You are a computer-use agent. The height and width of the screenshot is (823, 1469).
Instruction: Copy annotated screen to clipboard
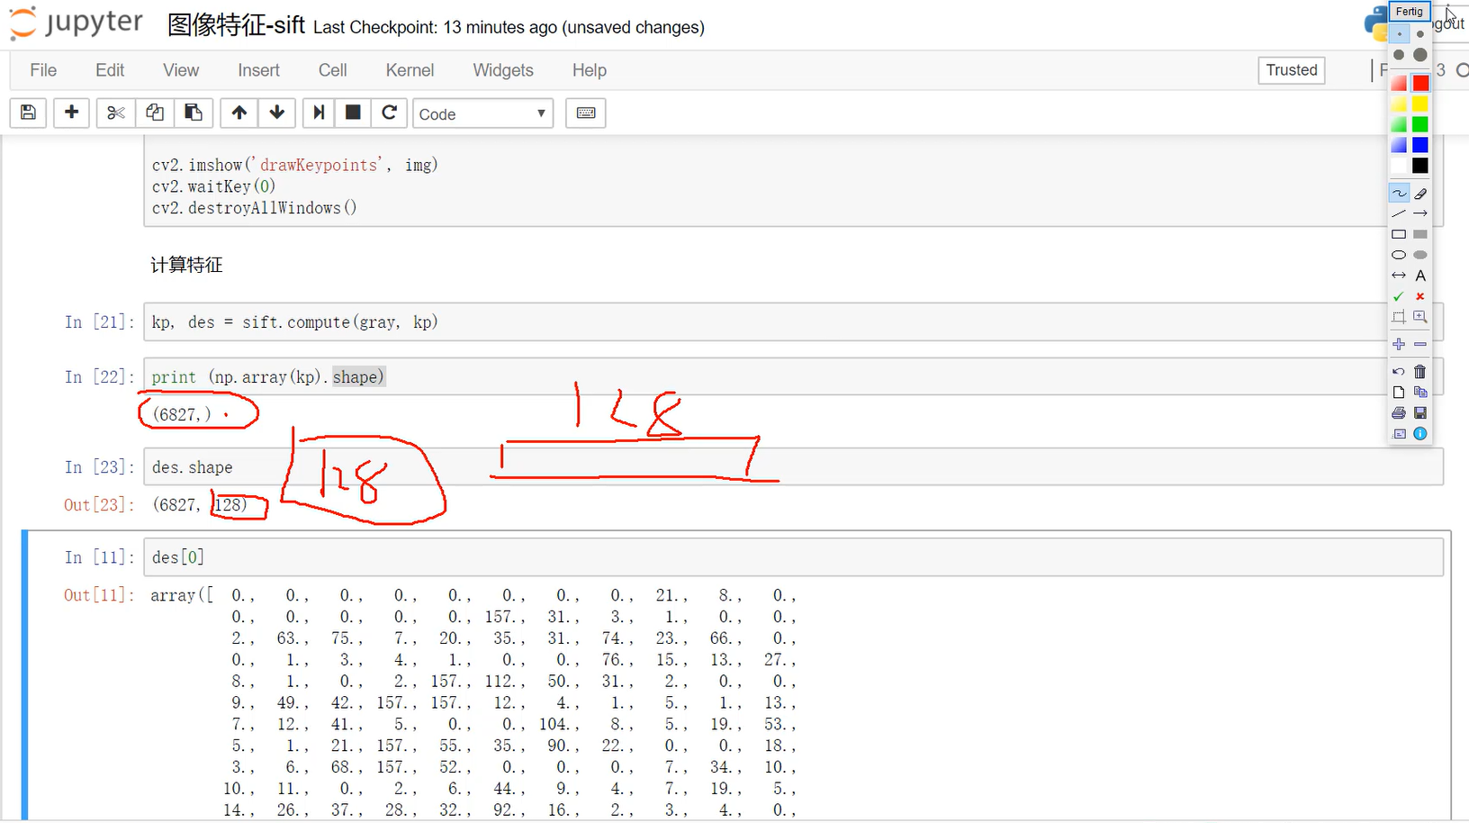tap(1420, 392)
